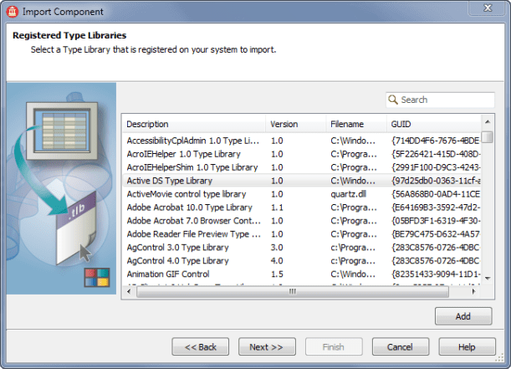Type in the Search input field
511x369 pixels.
444,100
